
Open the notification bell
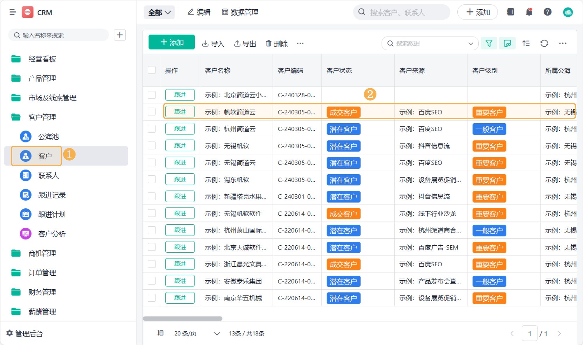(x=529, y=12)
